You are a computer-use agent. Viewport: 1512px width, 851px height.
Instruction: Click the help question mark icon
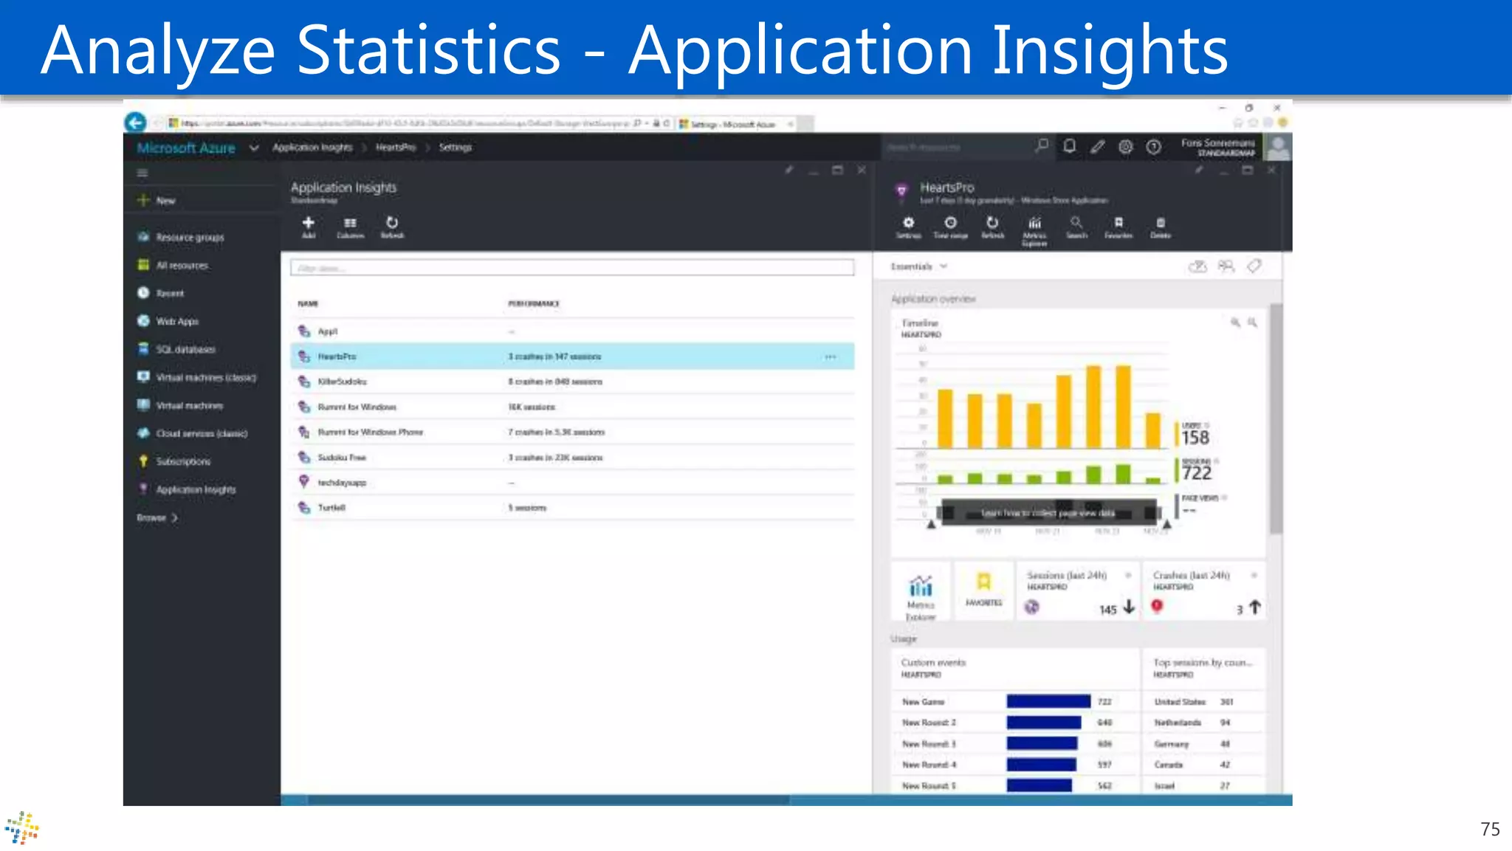coord(1154,147)
